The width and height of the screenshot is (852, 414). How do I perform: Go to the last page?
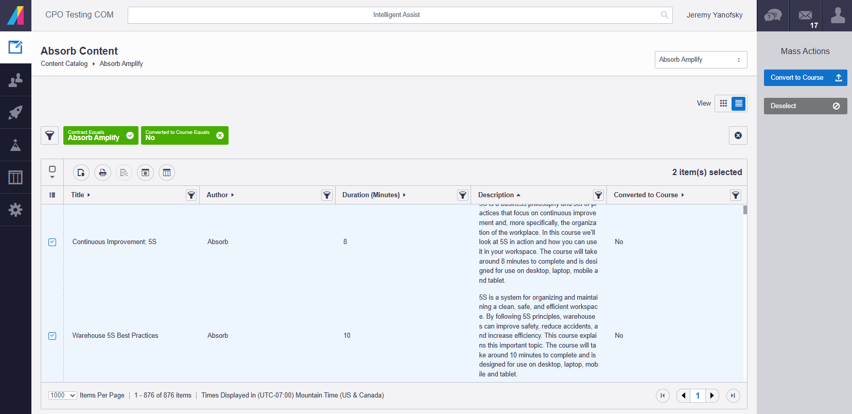point(733,395)
